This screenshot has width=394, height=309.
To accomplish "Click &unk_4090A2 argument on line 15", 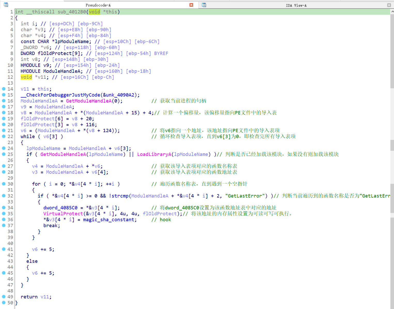I will [x=119, y=95].
